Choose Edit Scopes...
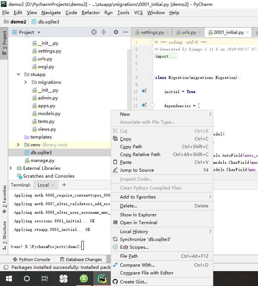 pyautogui.click(x=162, y=247)
